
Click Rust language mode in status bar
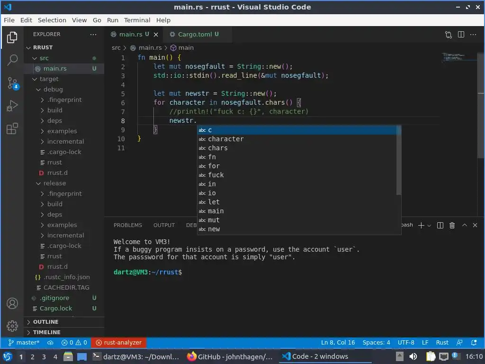click(x=442, y=343)
